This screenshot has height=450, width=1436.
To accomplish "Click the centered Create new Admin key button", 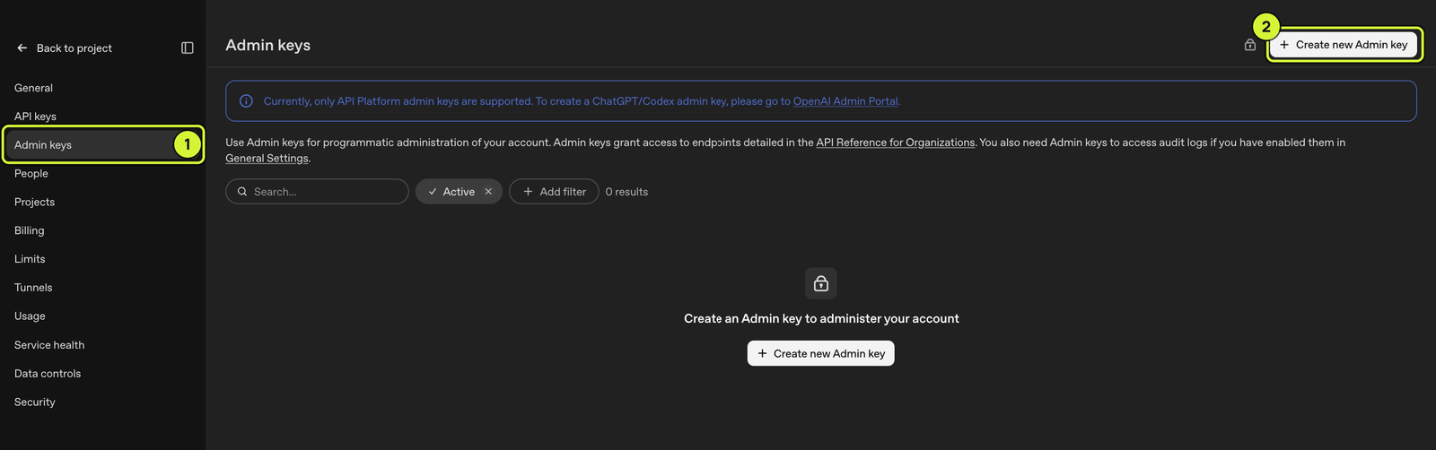I will (821, 353).
